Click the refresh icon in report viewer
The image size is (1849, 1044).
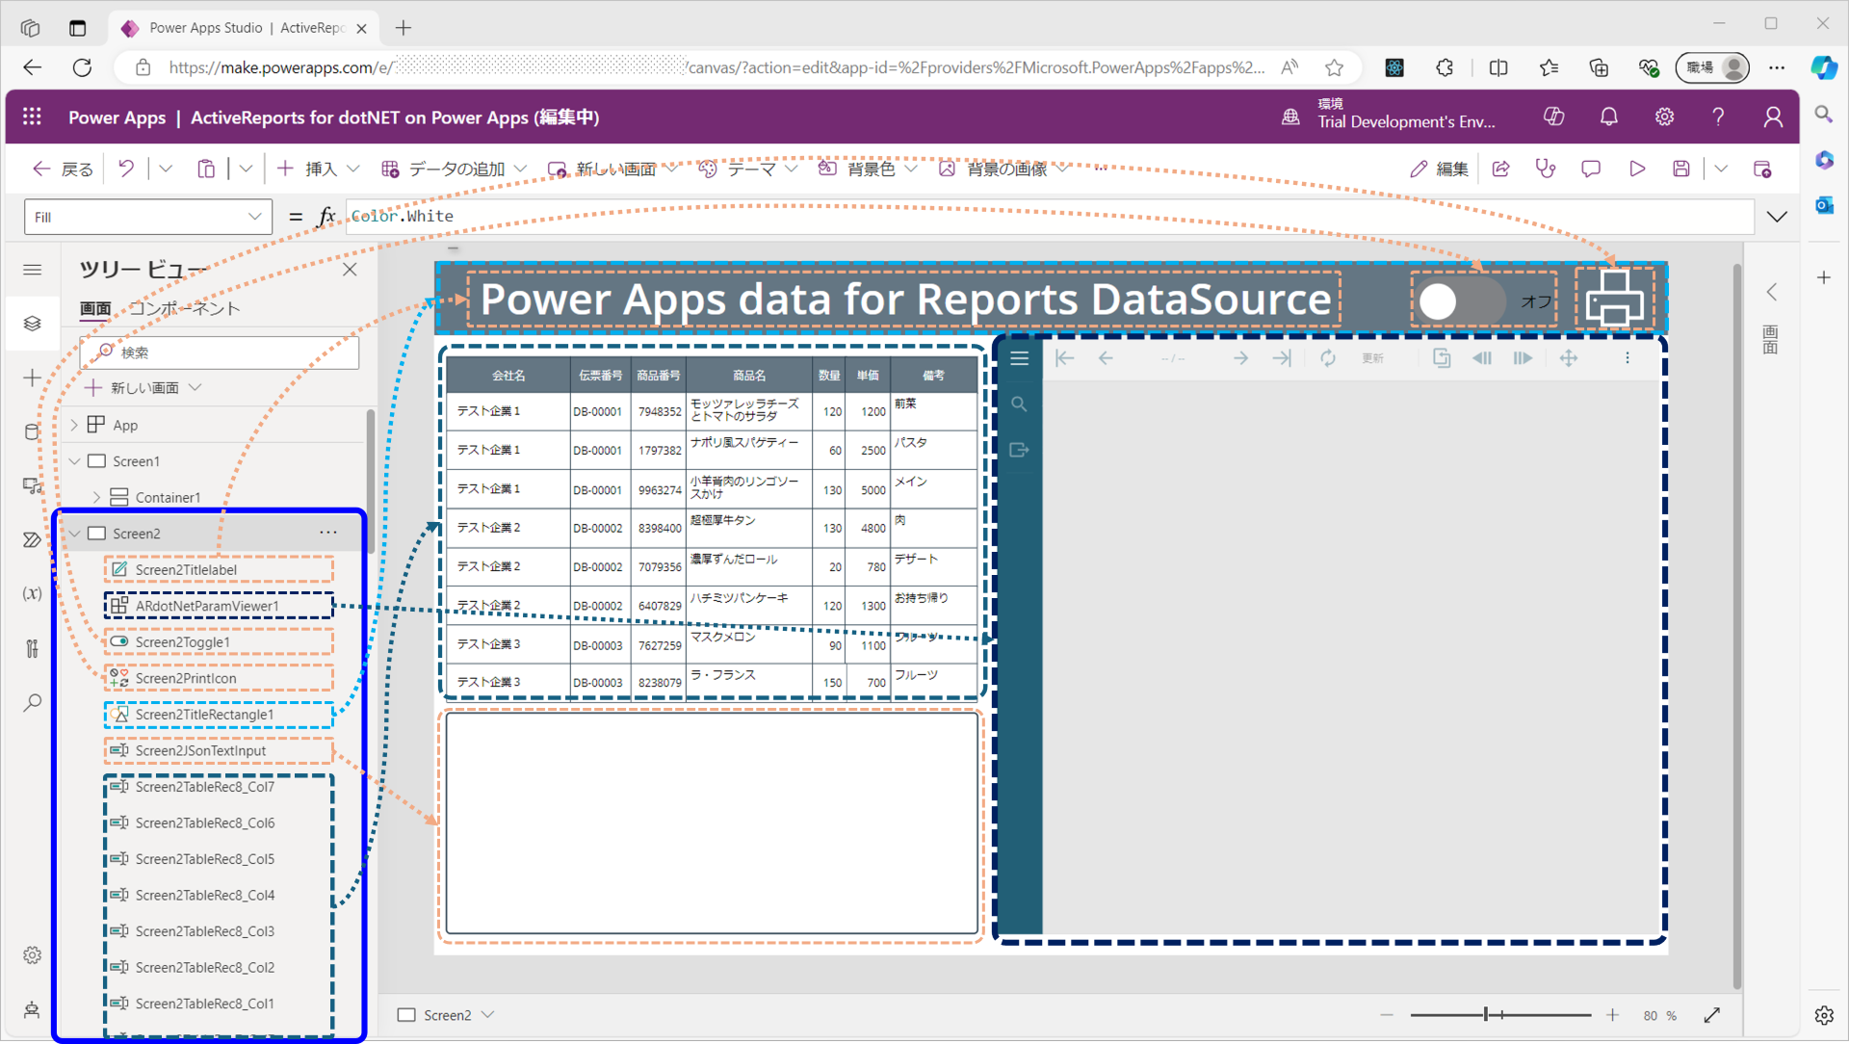point(1328,358)
